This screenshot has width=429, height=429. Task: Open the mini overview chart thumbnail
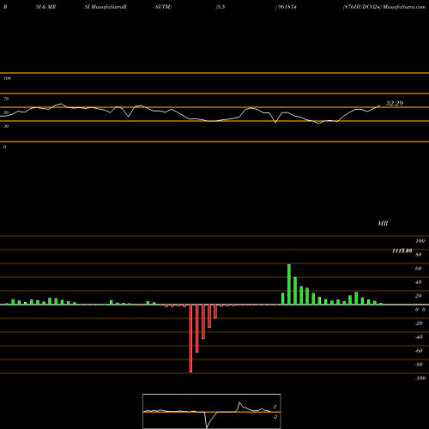[x=212, y=411]
